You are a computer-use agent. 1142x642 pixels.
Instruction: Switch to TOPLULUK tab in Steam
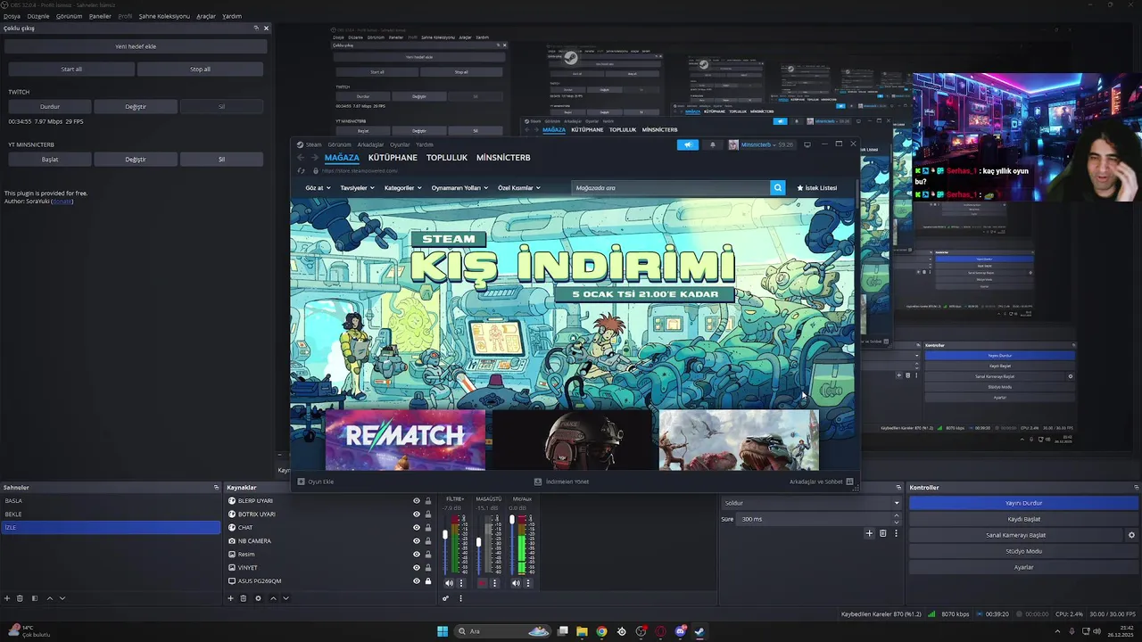[447, 158]
